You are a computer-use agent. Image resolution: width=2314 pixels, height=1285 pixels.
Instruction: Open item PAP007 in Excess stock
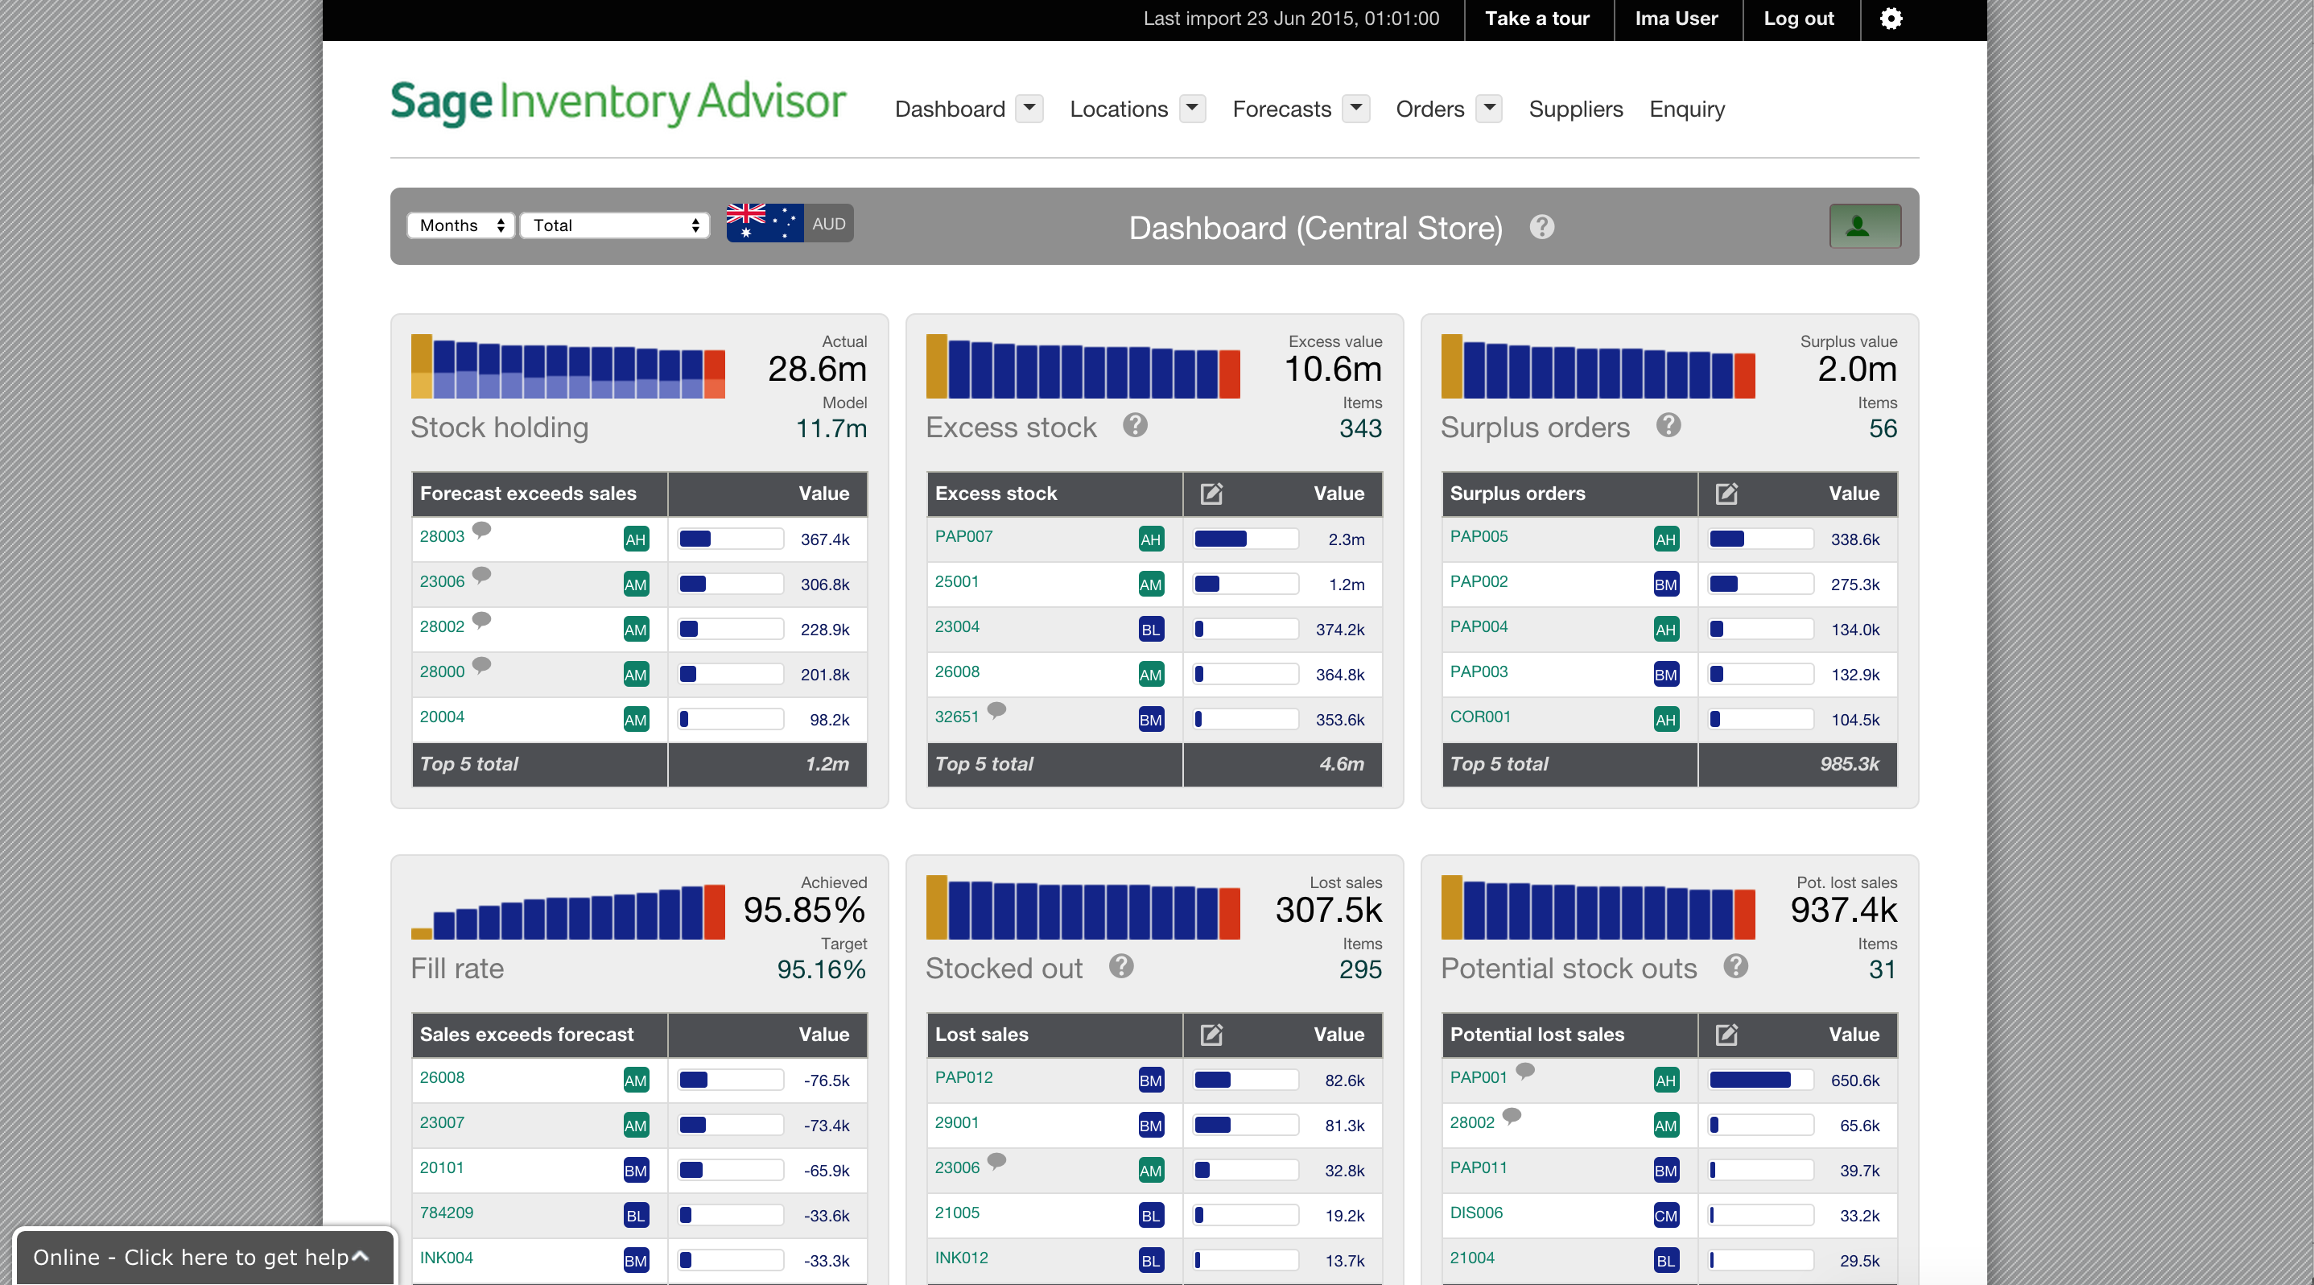point(963,536)
